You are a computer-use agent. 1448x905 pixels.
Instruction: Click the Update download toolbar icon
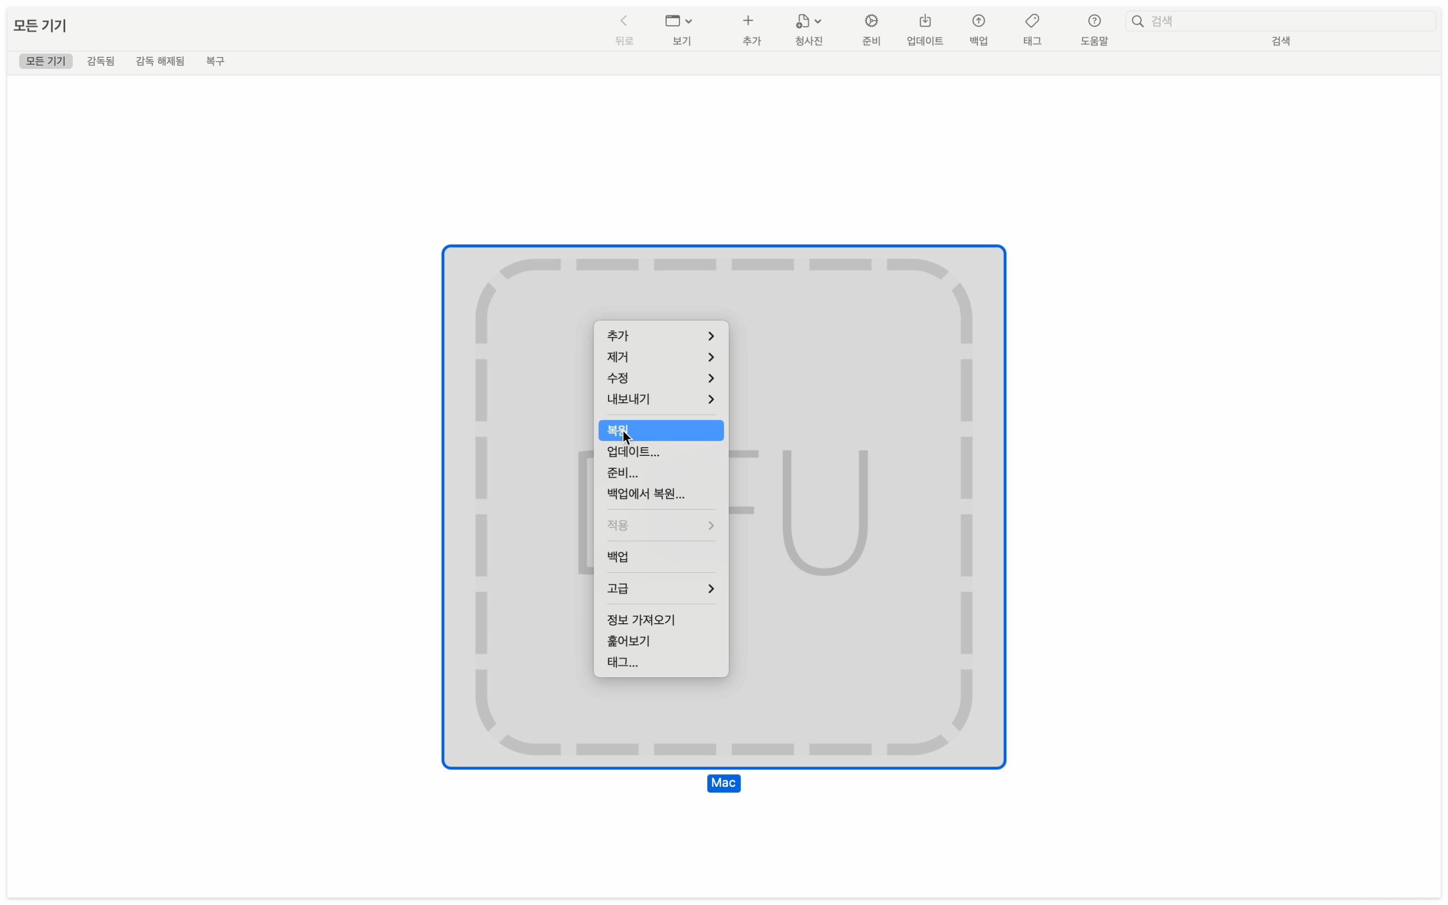[x=925, y=22]
